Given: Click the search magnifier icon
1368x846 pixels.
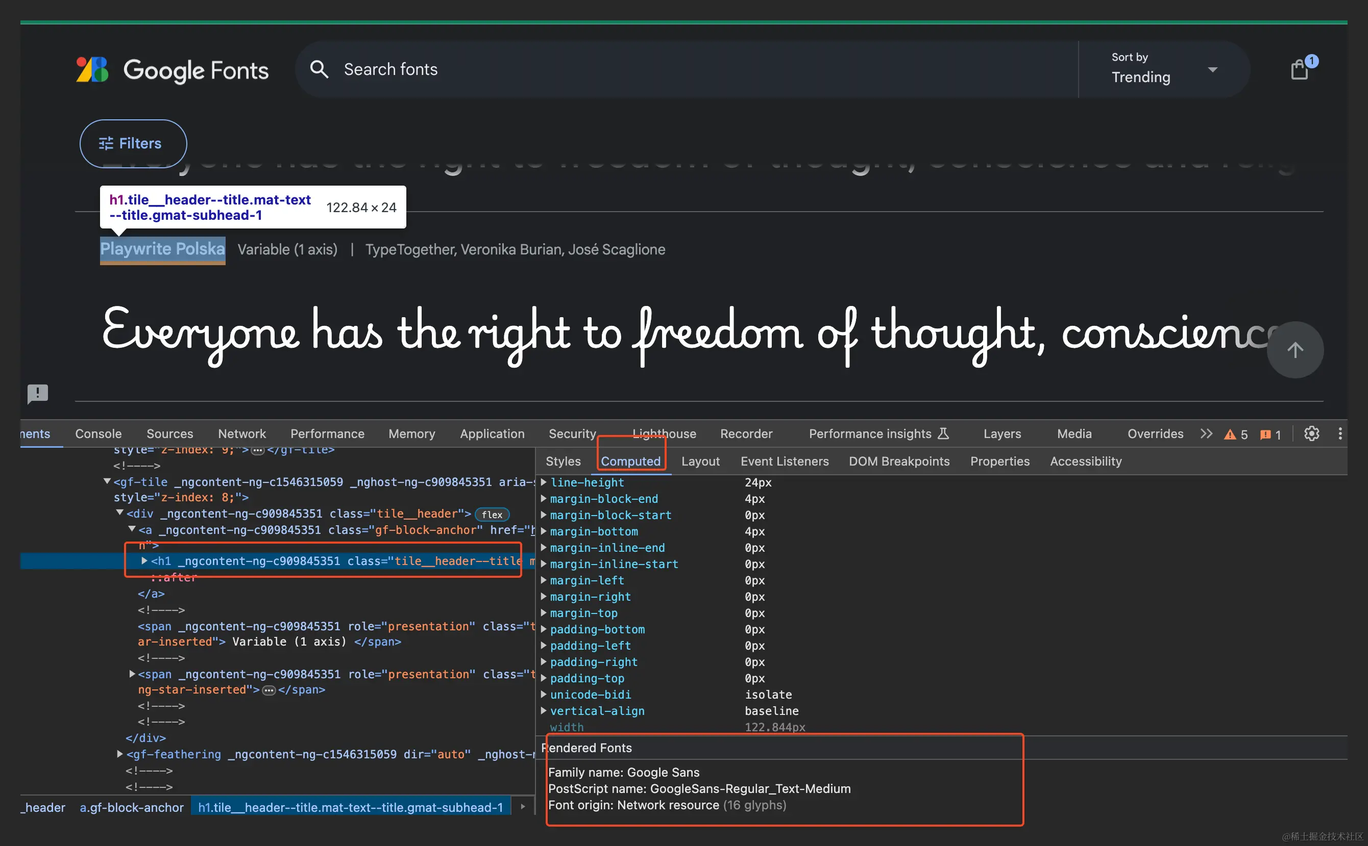Looking at the screenshot, I should [319, 69].
